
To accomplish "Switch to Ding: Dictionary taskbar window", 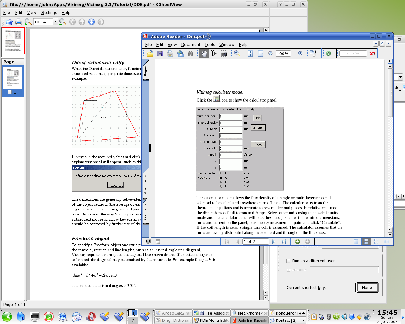I will click(x=173, y=320).
